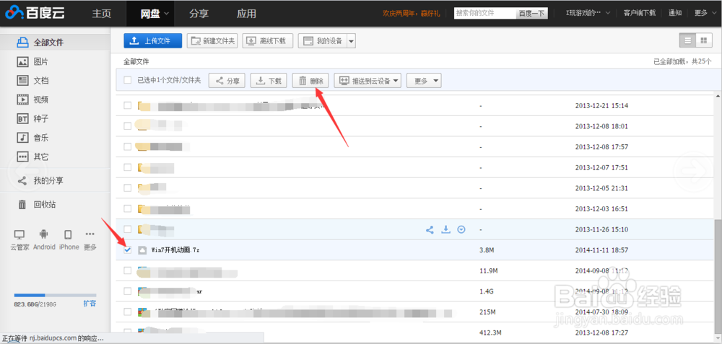
Task: Open more-options arrow on the 2013-11-26 row
Action: click(x=461, y=229)
